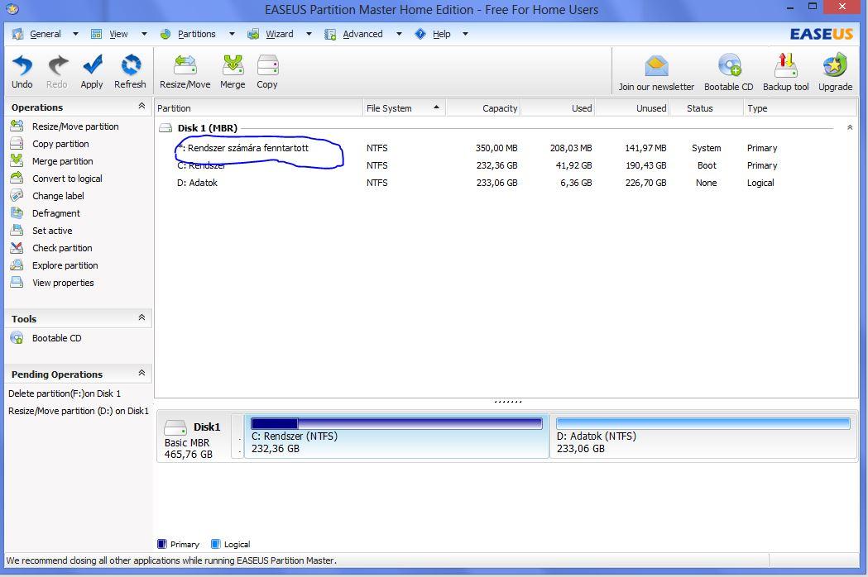Sort by Used column header
868x577 pixels.
pos(558,107)
